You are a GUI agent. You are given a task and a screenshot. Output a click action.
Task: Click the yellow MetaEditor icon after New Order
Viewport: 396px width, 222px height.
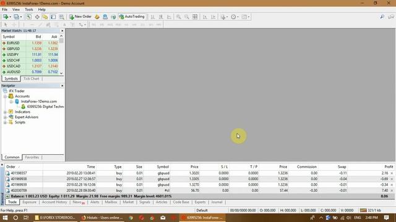(97, 17)
